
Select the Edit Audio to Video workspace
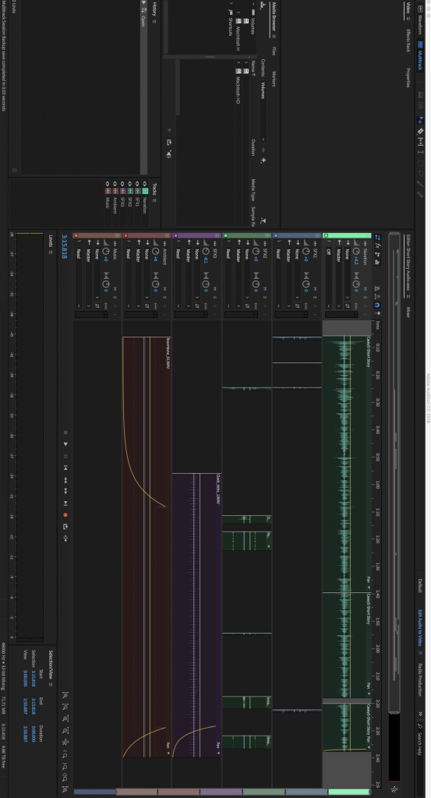pyautogui.click(x=420, y=629)
